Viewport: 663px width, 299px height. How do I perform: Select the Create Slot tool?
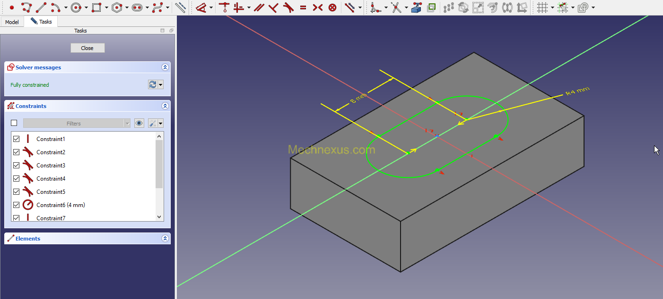[x=138, y=8]
